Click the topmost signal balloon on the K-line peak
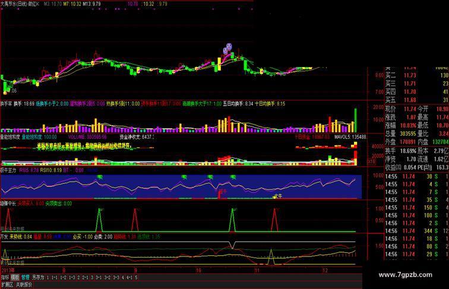This screenshot has height=289, width=449. pyautogui.click(x=229, y=46)
